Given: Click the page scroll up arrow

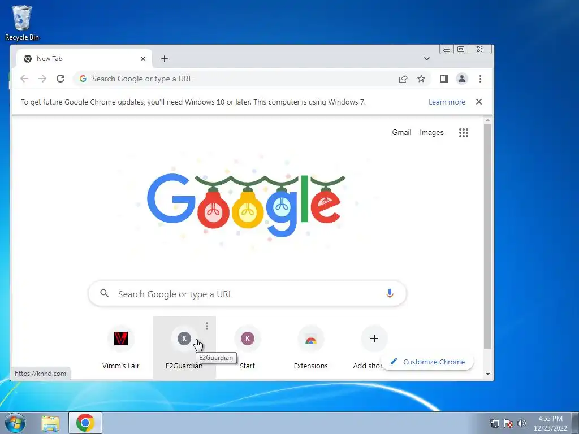Looking at the screenshot, I should point(487,120).
